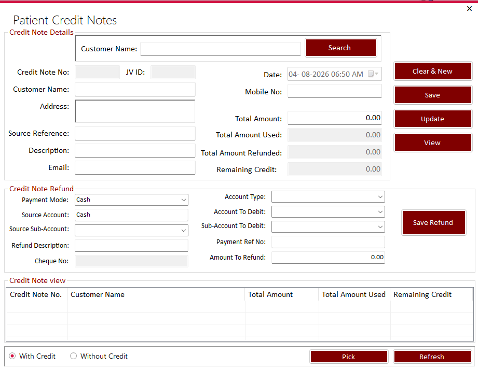Screen dimensions: 478x369
Task: Click the Pick button
Action: coord(349,357)
